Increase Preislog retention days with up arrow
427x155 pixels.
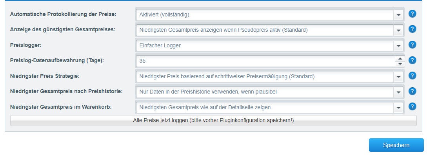[400, 58]
